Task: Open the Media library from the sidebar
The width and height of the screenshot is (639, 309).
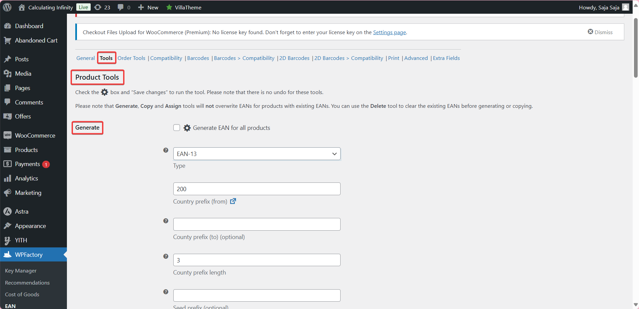Action: pyautogui.click(x=23, y=73)
